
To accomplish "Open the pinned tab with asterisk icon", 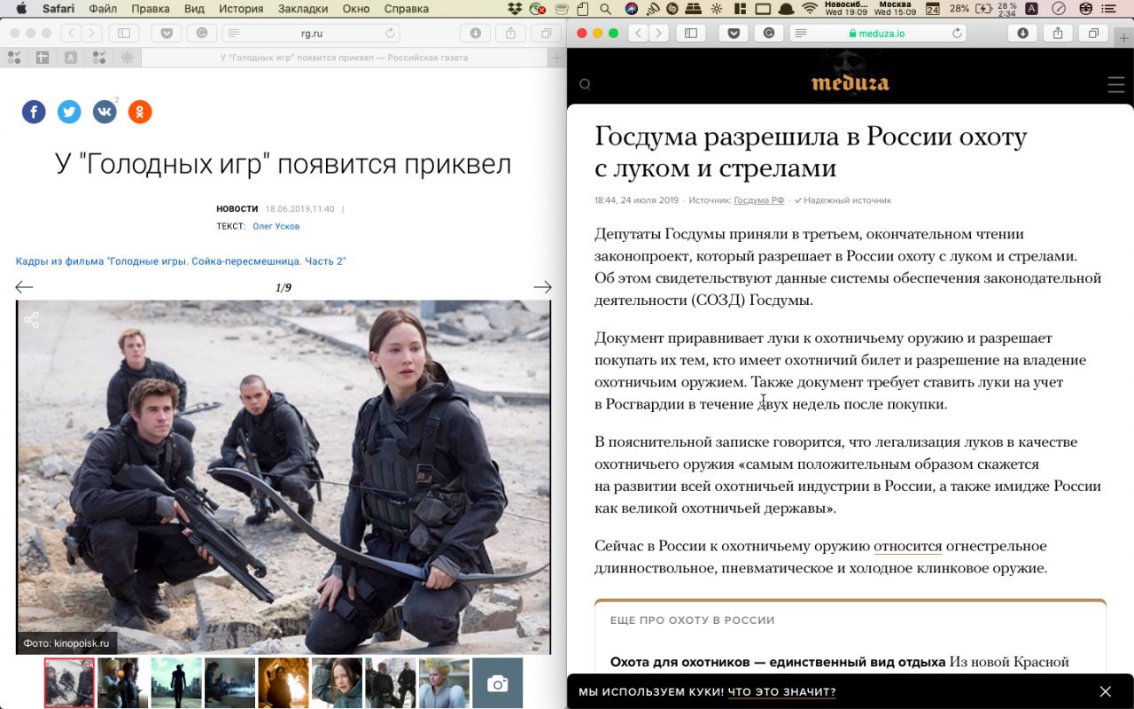I will (128, 58).
